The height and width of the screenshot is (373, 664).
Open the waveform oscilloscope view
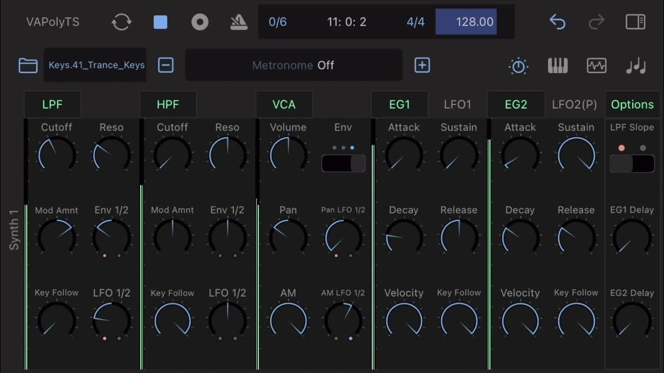point(597,66)
